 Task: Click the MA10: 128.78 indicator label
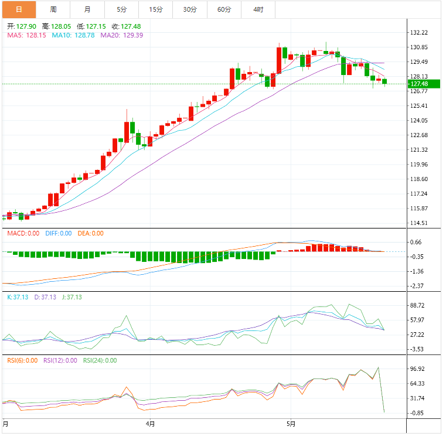coord(73,35)
